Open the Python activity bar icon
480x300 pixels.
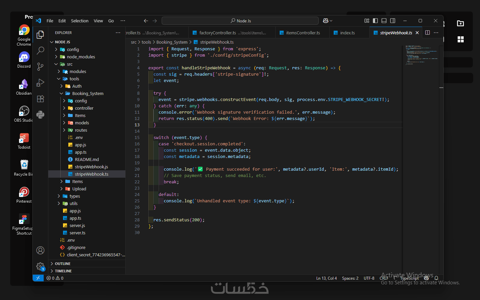click(x=40, y=115)
